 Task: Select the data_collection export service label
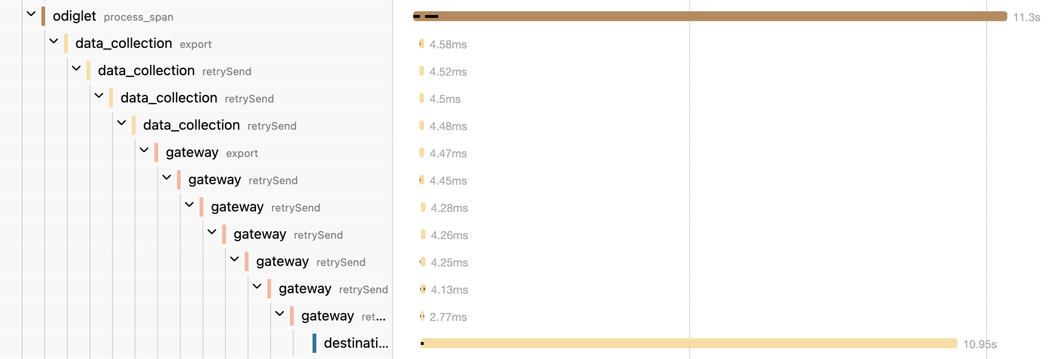pyautogui.click(x=124, y=43)
